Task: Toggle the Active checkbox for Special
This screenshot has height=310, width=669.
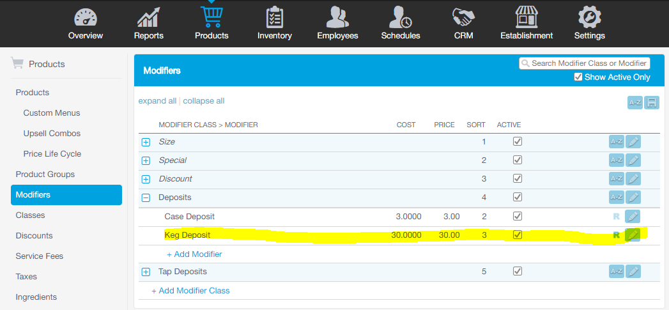Action: [x=518, y=160]
